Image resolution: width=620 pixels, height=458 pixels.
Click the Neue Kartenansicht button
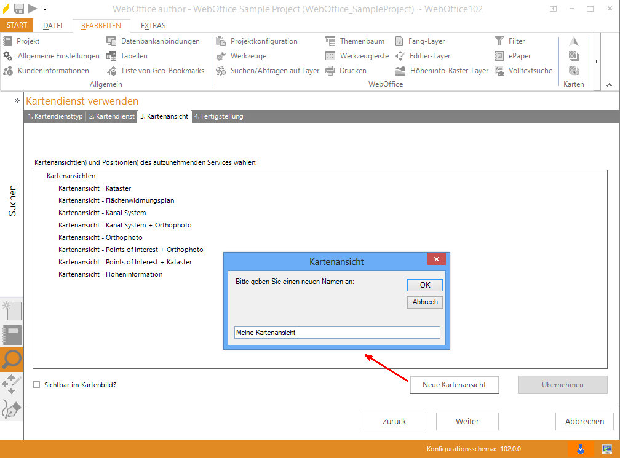(x=454, y=385)
